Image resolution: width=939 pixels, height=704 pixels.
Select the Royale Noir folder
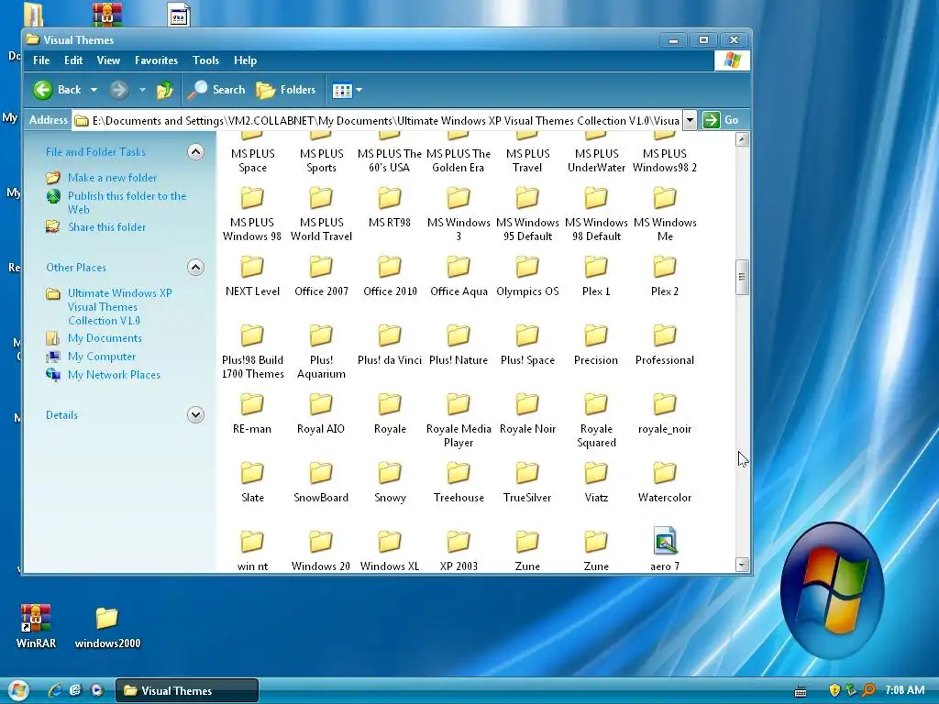point(527,413)
